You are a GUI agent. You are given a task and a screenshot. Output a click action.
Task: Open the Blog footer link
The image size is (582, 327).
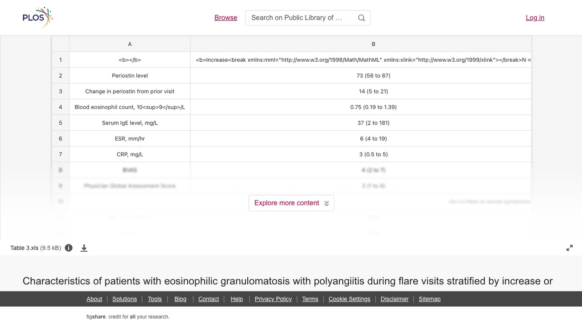pyautogui.click(x=181, y=299)
